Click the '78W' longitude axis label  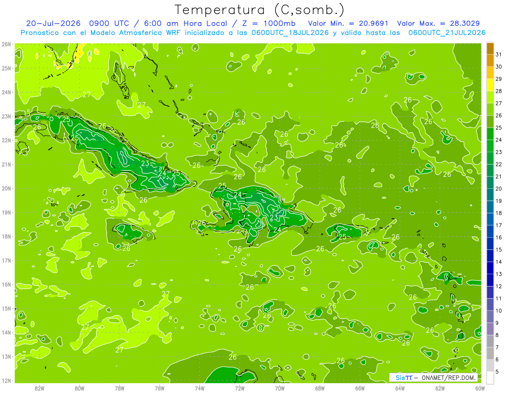pyautogui.click(x=119, y=388)
